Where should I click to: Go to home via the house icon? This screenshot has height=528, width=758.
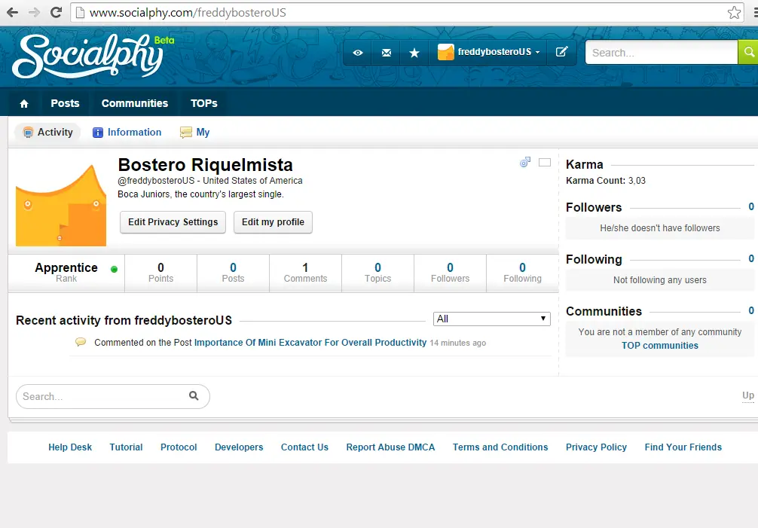(x=24, y=103)
